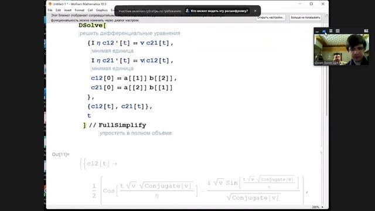This screenshot has height=211, width=375.
Task: Open the Cell menu
Action: point(90,11)
